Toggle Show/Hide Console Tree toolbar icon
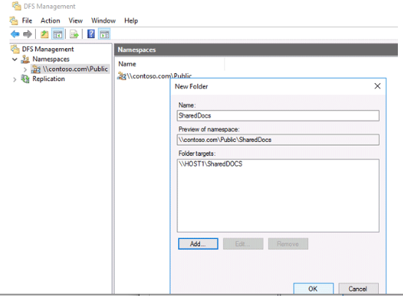Screen dimensions: 403x296 pos(58,34)
